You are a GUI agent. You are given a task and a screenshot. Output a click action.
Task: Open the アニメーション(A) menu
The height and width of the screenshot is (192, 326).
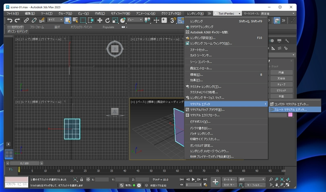coord(145,13)
